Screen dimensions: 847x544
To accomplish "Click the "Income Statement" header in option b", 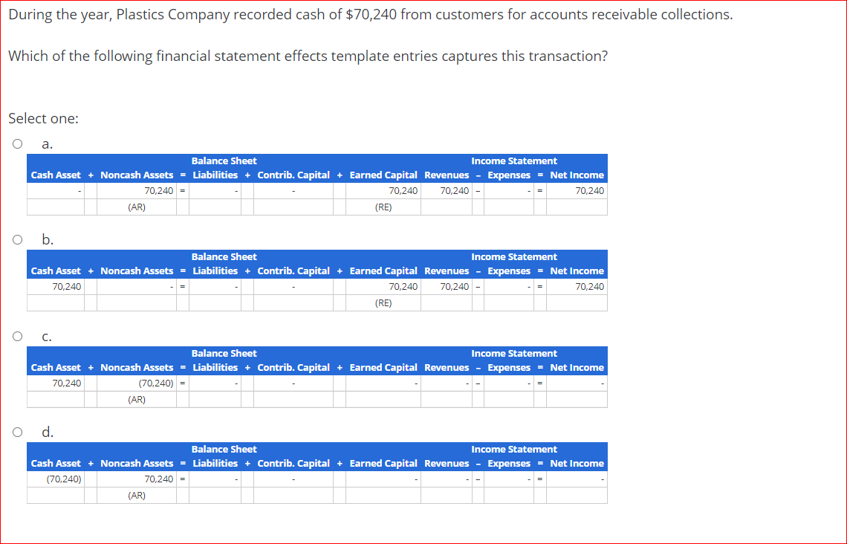I will coord(513,256).
